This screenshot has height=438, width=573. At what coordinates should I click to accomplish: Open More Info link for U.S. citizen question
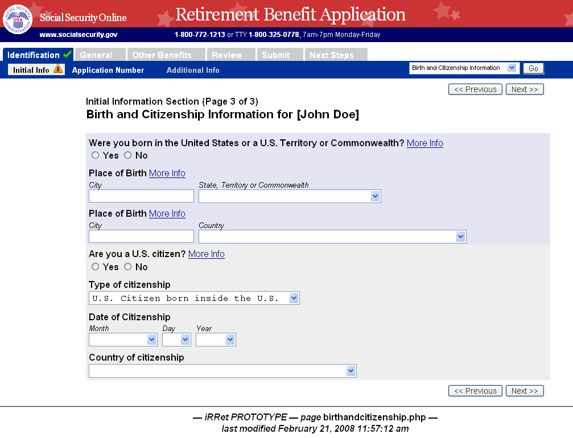click(x=206, y=254)
